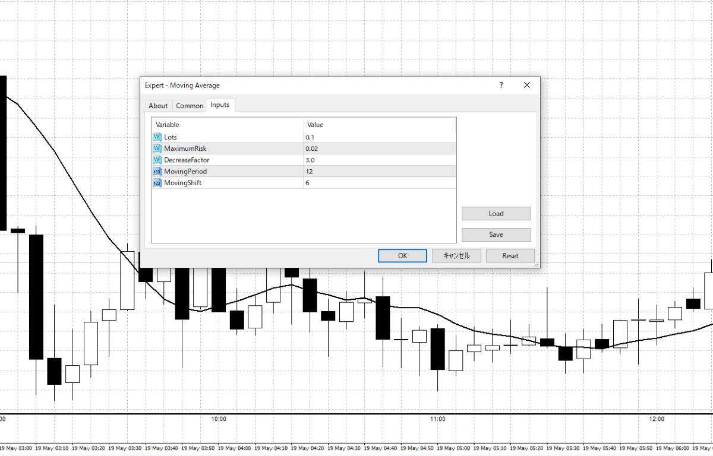Click the 123 integer icon beside MovingShift

[x=157, y=183]
